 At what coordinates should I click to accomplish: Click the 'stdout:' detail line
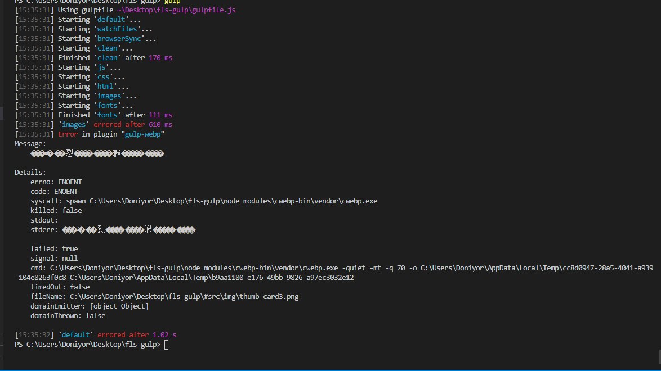44,220
